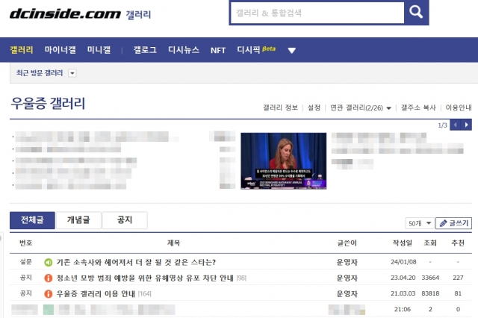Select 갤러리 in the navigation bar
The image size is (478, 318).
(22, 50)
